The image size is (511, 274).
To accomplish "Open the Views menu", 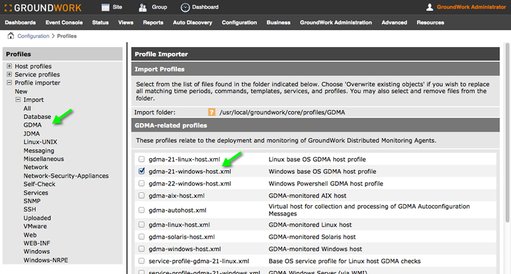I will coord(126,23).
